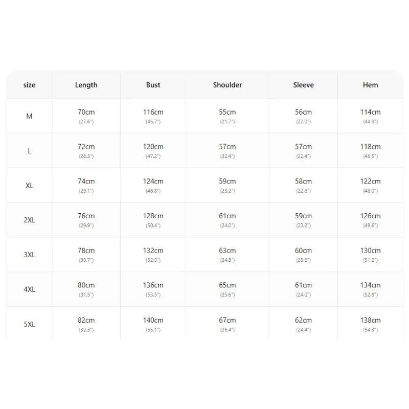The width and height of the screenshot is (409, 409).
Task: Click the Length column header
Action: (x=86, y=85)
